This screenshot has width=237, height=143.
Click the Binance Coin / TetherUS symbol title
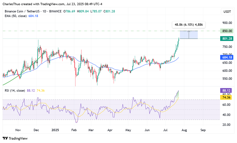point(22,11)
